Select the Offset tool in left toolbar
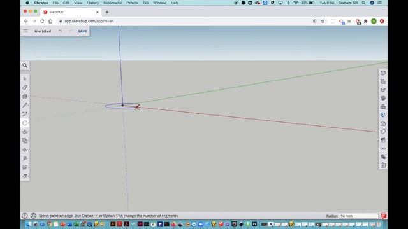Viewport: 408px width, 229px height. click(25, 141)
